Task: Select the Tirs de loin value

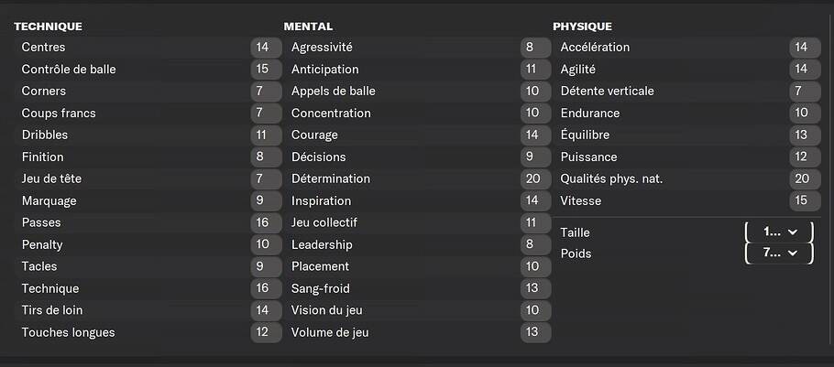Action: coord(266,310)
